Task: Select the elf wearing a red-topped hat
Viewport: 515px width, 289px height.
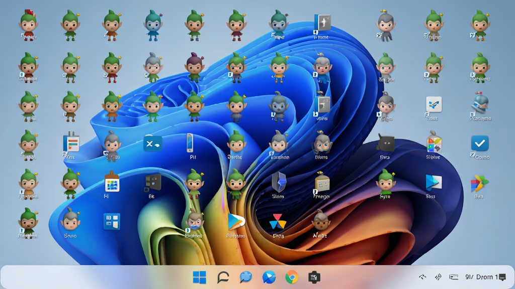Action: [29, 25]
